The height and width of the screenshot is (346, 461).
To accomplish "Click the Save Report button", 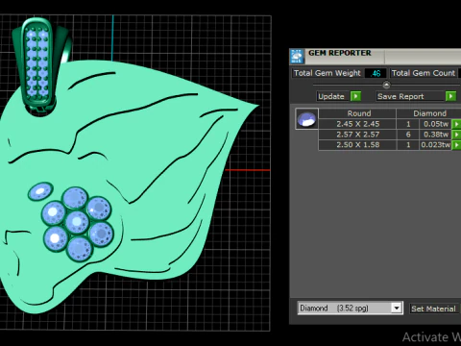I will 410,96.
